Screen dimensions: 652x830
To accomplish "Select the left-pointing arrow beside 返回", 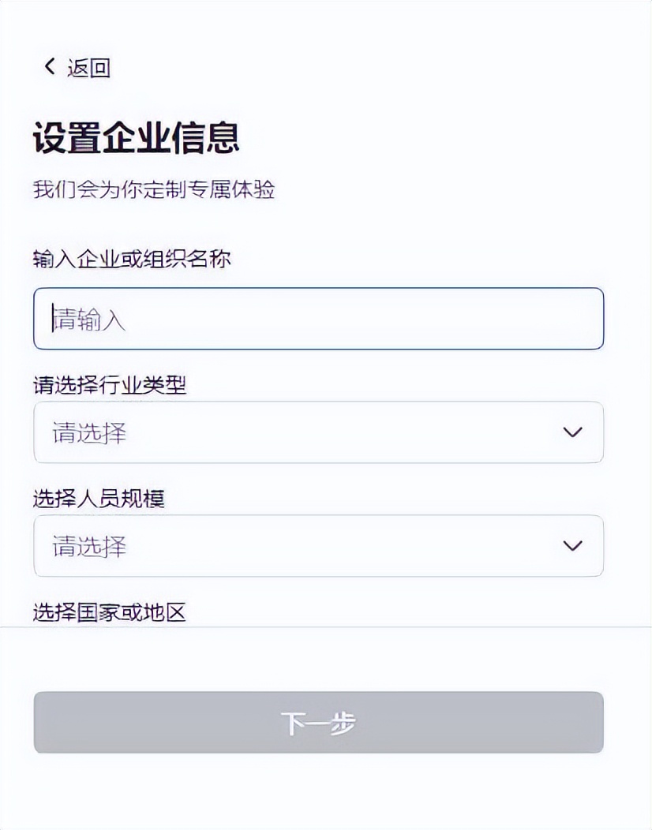I will (48, 67).
